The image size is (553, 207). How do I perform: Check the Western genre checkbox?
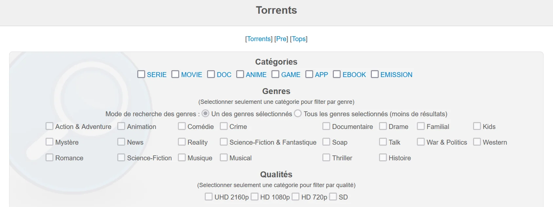[477, 142]
